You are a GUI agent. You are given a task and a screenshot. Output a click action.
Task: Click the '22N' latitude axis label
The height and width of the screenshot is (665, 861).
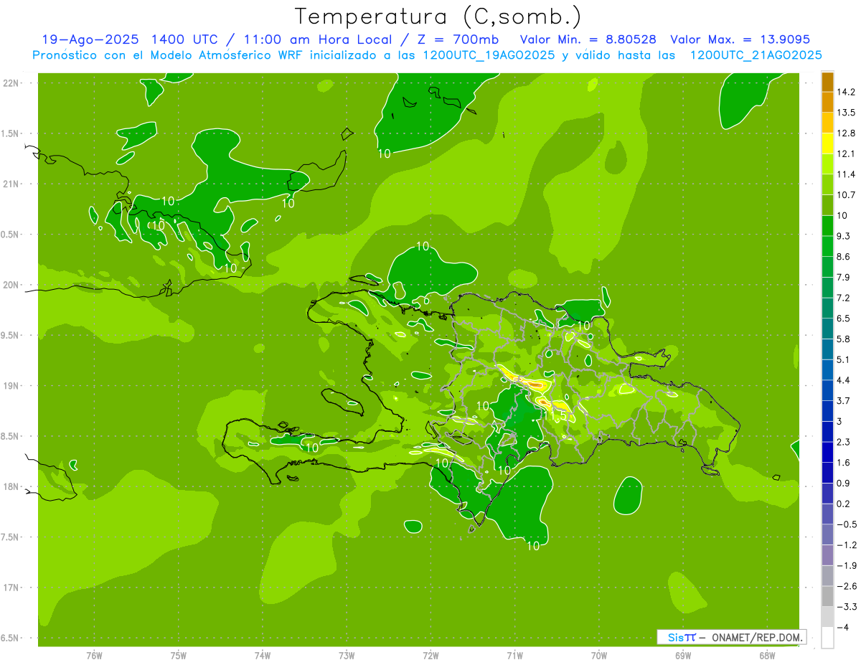[x=10, y=83]
